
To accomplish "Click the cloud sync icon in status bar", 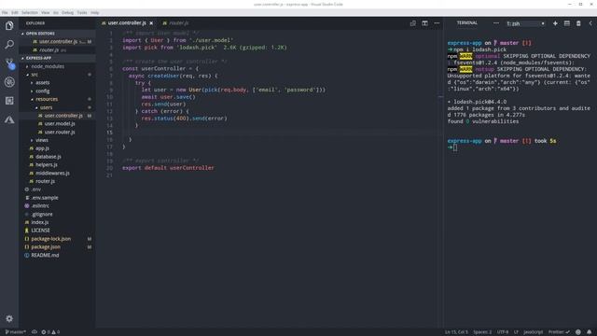I will 35,332.
